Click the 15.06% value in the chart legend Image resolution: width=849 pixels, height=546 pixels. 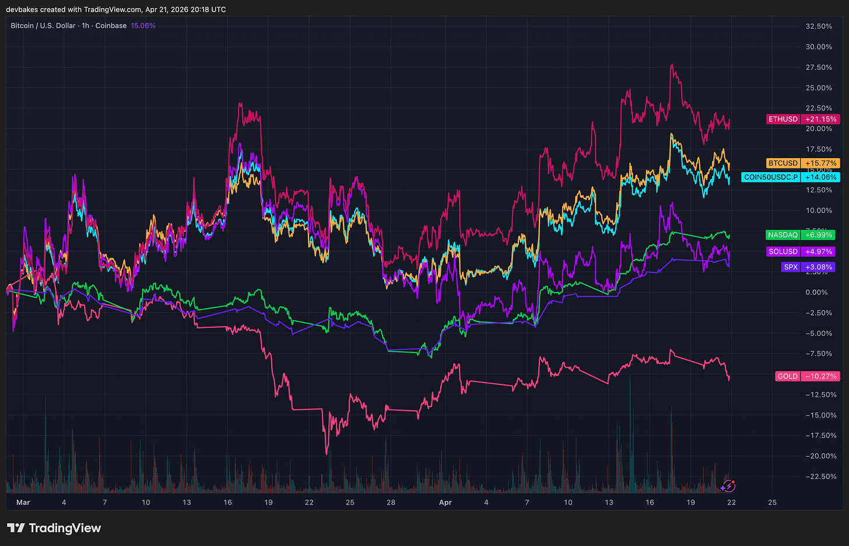click(143, 26)
